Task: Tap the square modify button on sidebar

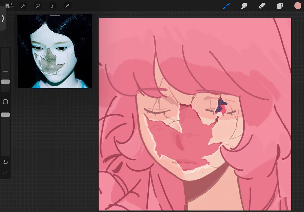Action: [x=5, y=102]
